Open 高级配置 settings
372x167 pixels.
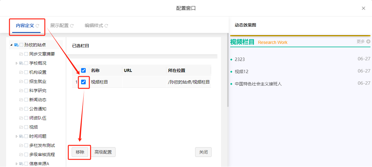pyautogui.click(x=103, y=152)
